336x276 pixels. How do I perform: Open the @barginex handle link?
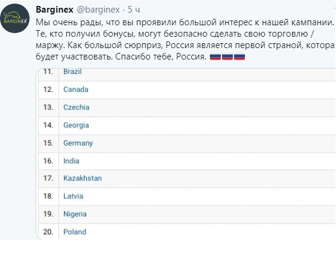click(x=98, y=10)
